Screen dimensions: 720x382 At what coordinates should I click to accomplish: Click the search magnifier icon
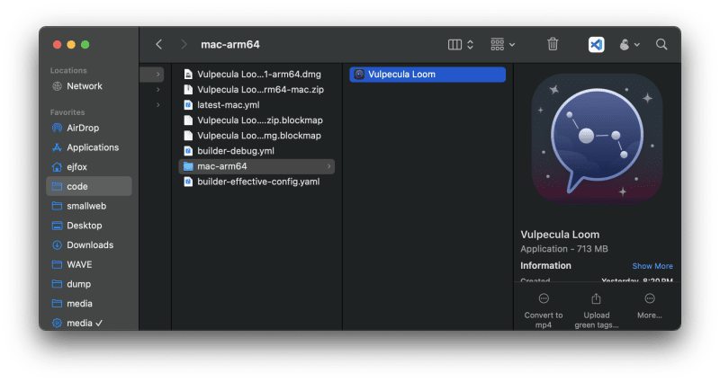tap(661, 44)
